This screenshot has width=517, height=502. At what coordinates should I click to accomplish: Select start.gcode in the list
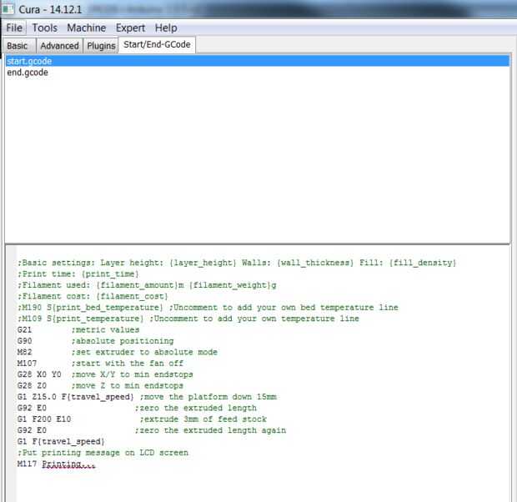[x=258, y=62]
